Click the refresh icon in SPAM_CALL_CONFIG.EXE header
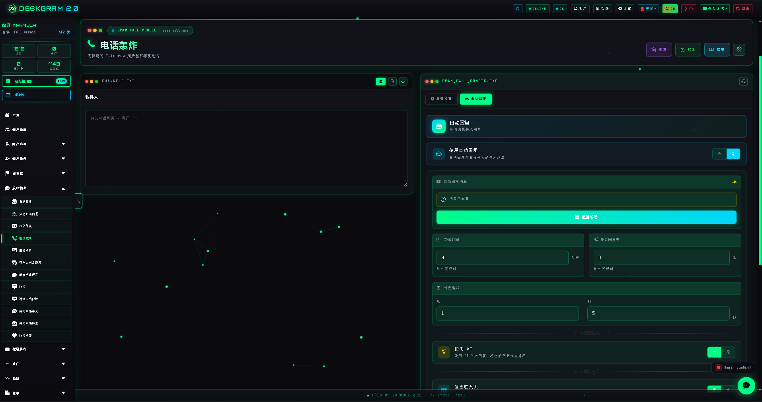The height and width of the screenshot is (402, 762). [x=743, y=81]
